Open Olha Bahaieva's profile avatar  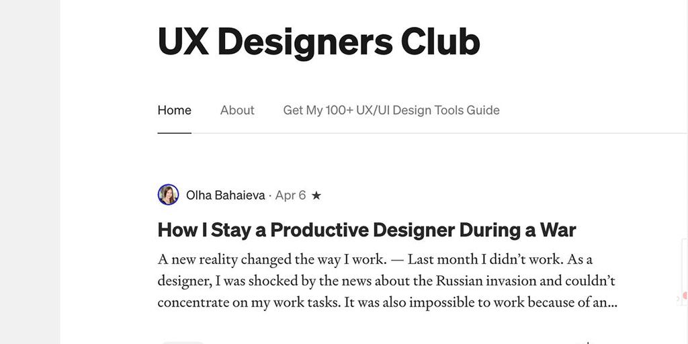pos(168,195)
